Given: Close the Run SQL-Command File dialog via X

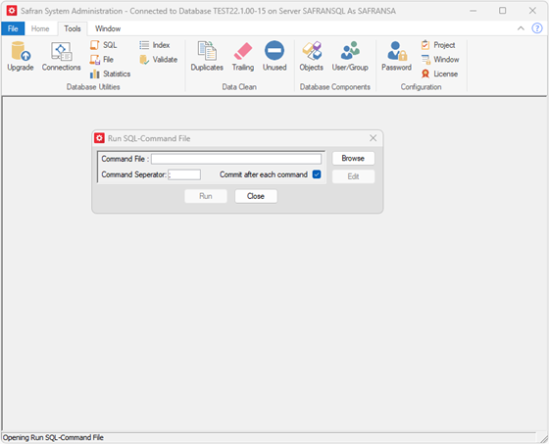Looking at the screenshot, I should (x=373, y=138).
